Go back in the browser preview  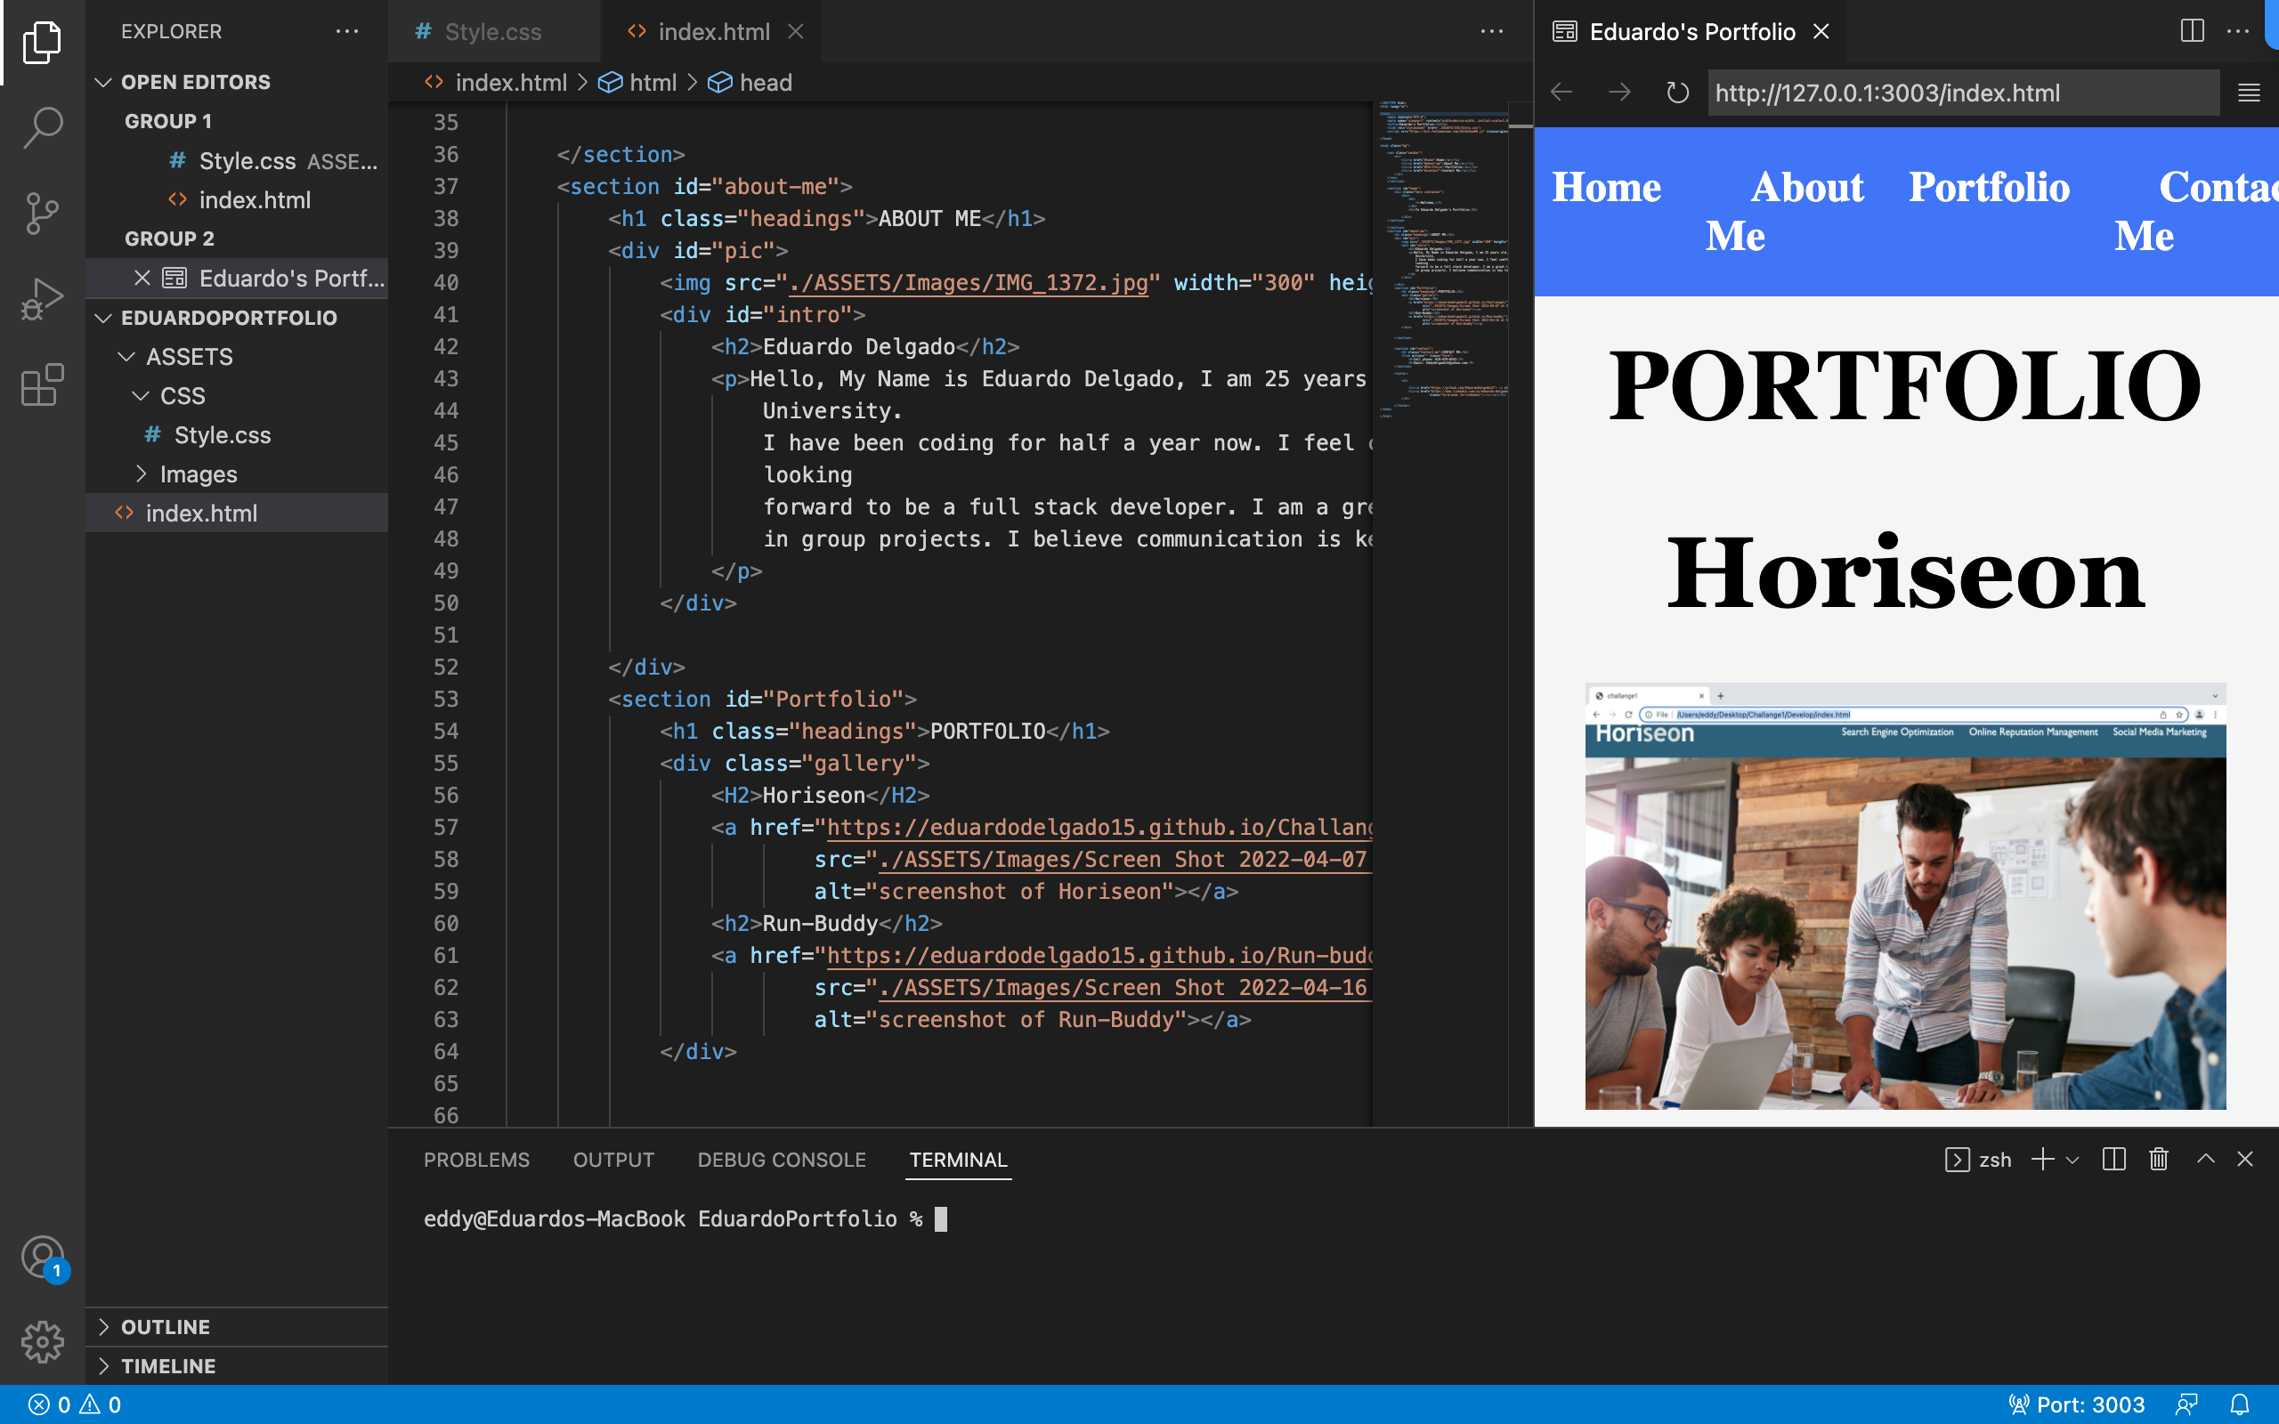(x=1561, y=93)
